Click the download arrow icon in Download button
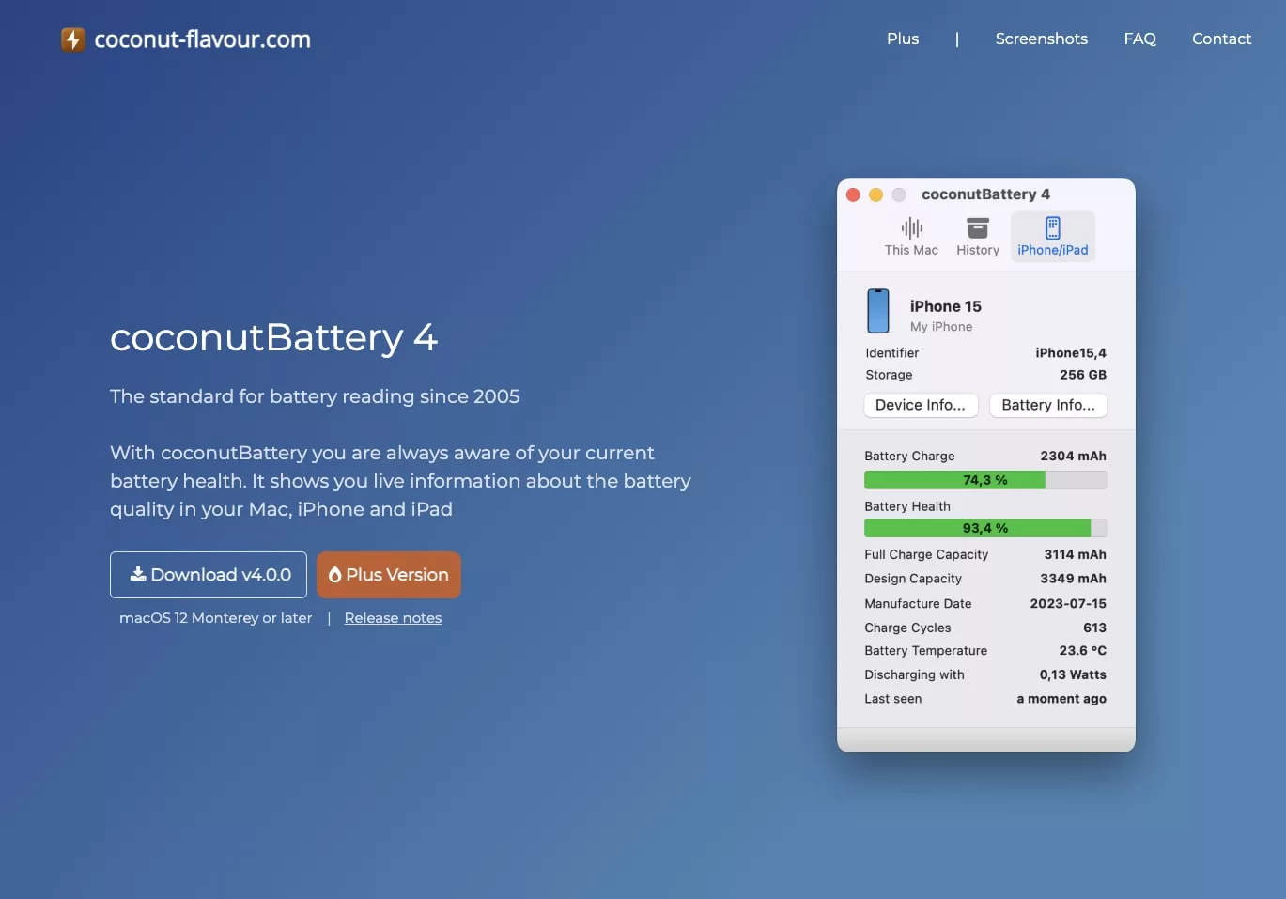Image resolution: width=1286 pixels, height=899 pixels. [137, 574]
